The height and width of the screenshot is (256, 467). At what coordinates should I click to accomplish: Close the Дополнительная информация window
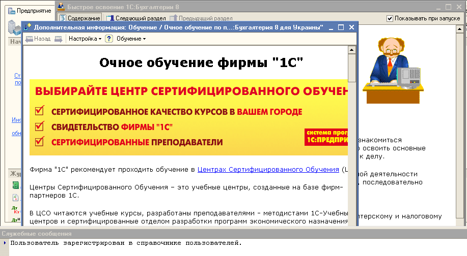pos(351,27)
